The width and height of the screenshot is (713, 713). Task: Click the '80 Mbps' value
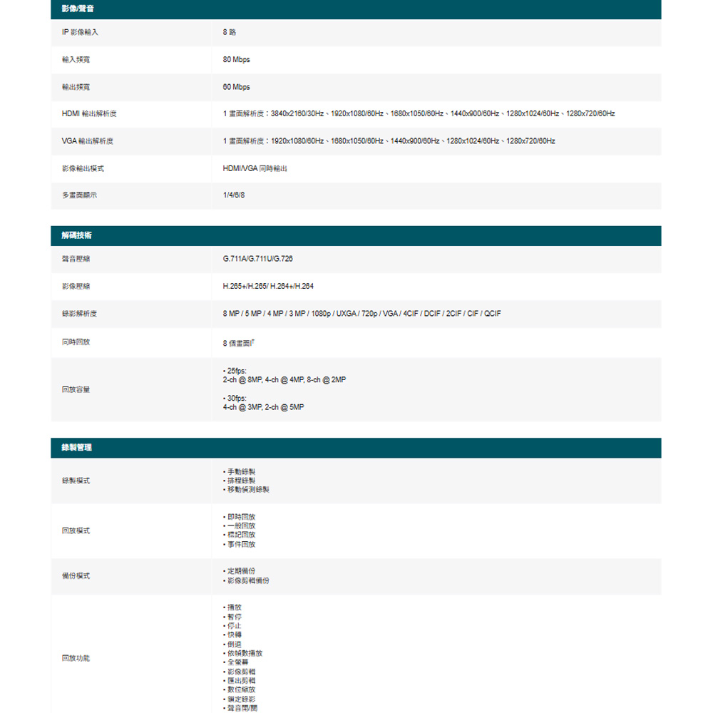(237, 60)
